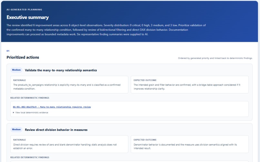Click RELATED DETERMINISTIC FINDINGS label under direct division card
Screen dimensions: 260x162
coord(30,157)
